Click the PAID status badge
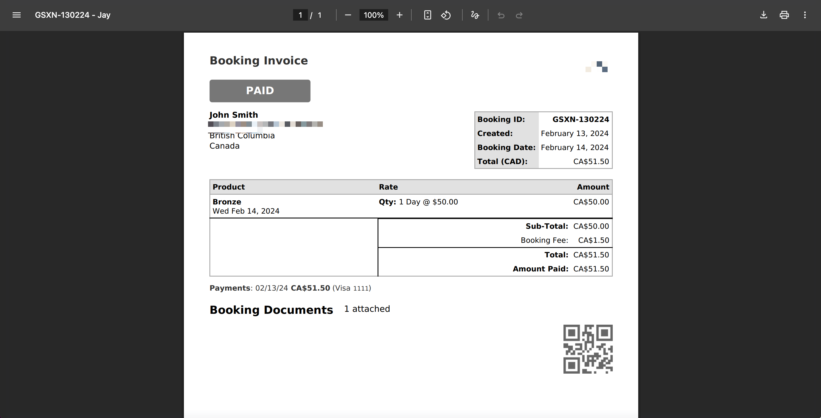The width and height of the screenshot is (821, 418). [260, 91]
